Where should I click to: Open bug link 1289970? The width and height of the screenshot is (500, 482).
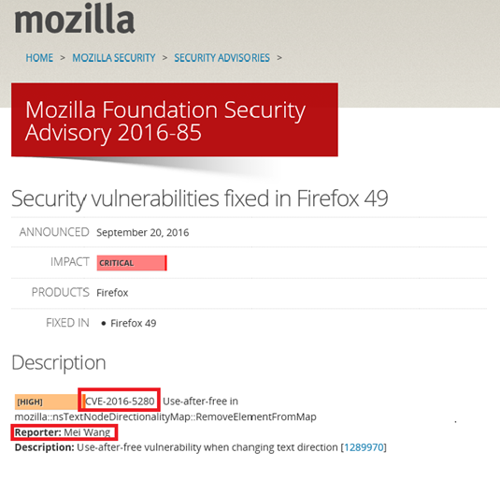364,447
